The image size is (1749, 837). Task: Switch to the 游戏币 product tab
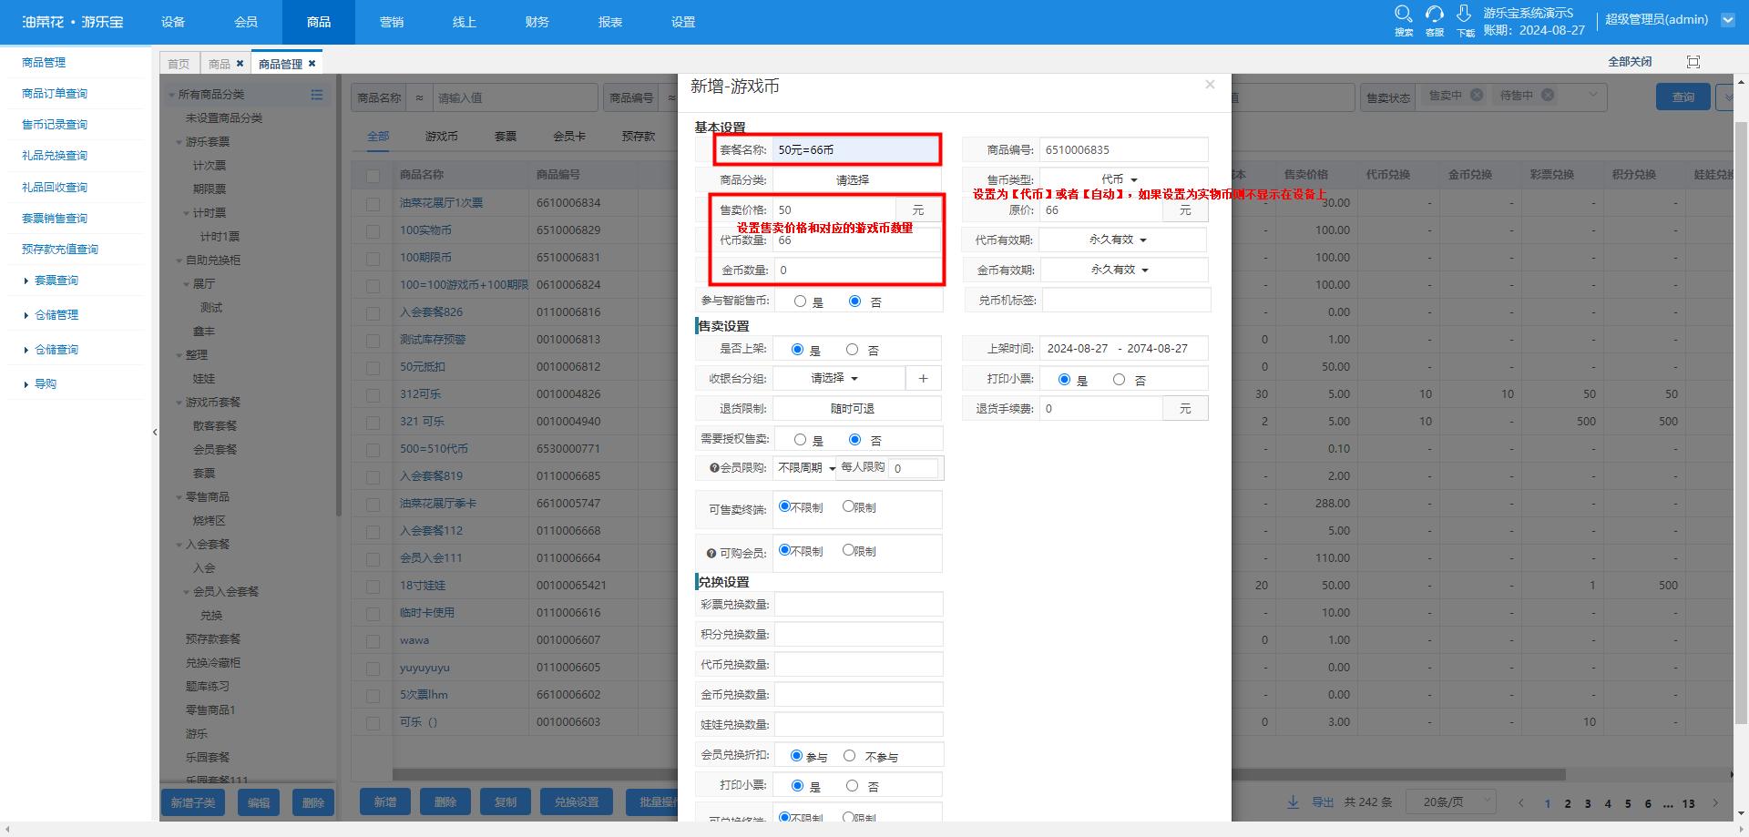[442, 137]
